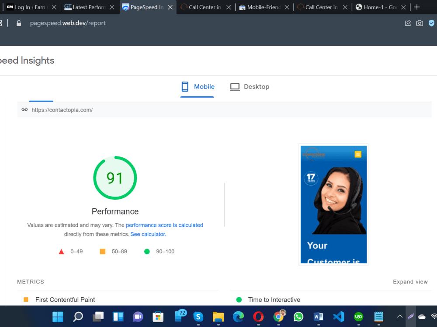Click the feather pen tray icon
Screen dimensions: 437x327
[x=411, y=317]
